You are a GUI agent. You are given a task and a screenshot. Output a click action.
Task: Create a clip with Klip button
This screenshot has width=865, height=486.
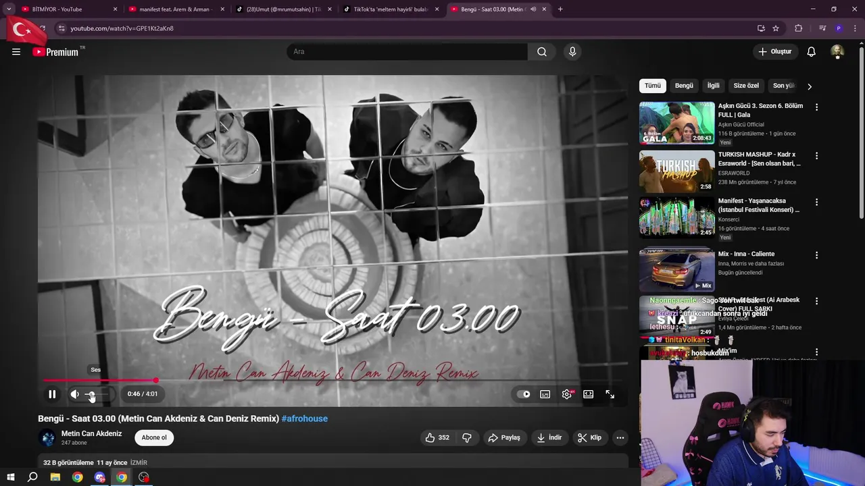coord(589,437)
